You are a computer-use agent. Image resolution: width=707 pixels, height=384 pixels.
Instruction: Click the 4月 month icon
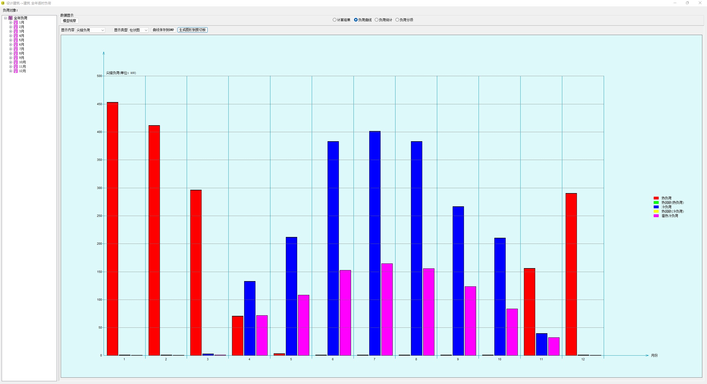pos(16,36)
